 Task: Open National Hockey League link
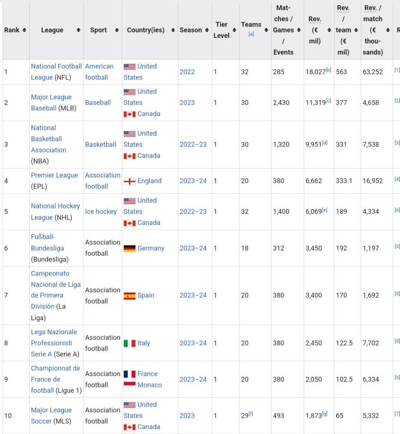pyautogui.click(x=55, y=212)
